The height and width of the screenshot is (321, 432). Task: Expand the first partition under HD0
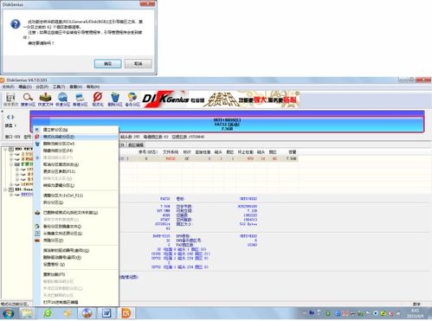tap(11, 154)
